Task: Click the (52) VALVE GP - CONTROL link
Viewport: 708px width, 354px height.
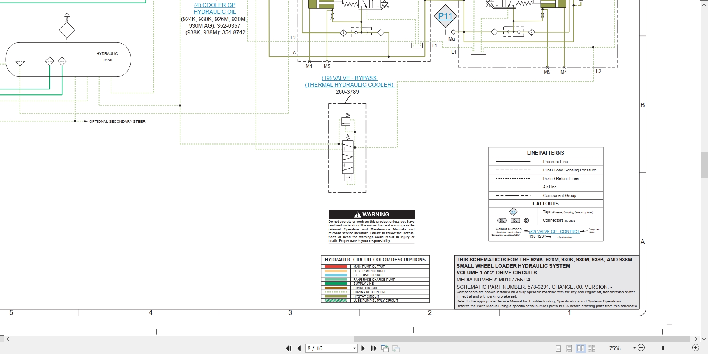Action: (554, 232)
